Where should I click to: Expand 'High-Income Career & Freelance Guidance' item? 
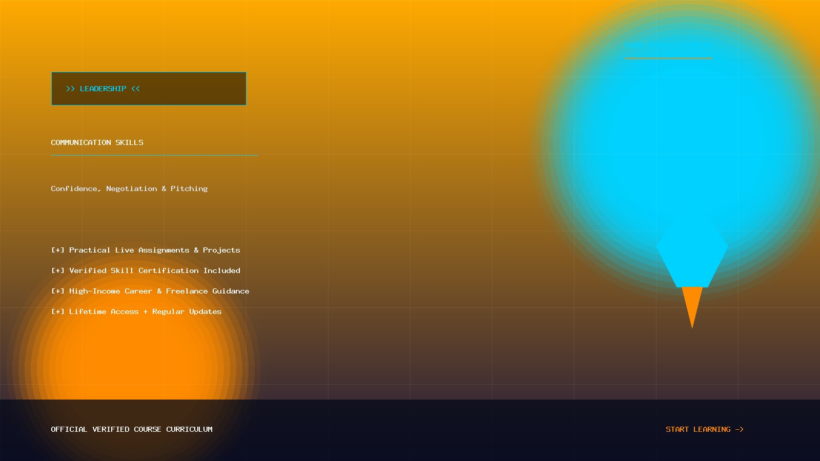pyautogui.click(x=150, y=291)
